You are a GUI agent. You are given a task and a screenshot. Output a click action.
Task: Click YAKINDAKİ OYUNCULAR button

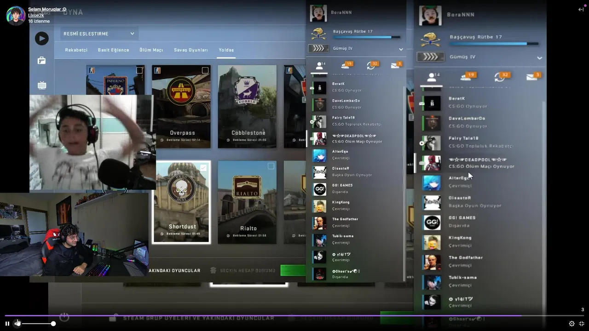174,271
